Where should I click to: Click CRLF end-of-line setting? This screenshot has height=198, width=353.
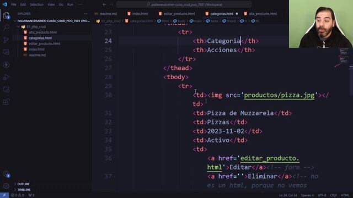[333, 195]
